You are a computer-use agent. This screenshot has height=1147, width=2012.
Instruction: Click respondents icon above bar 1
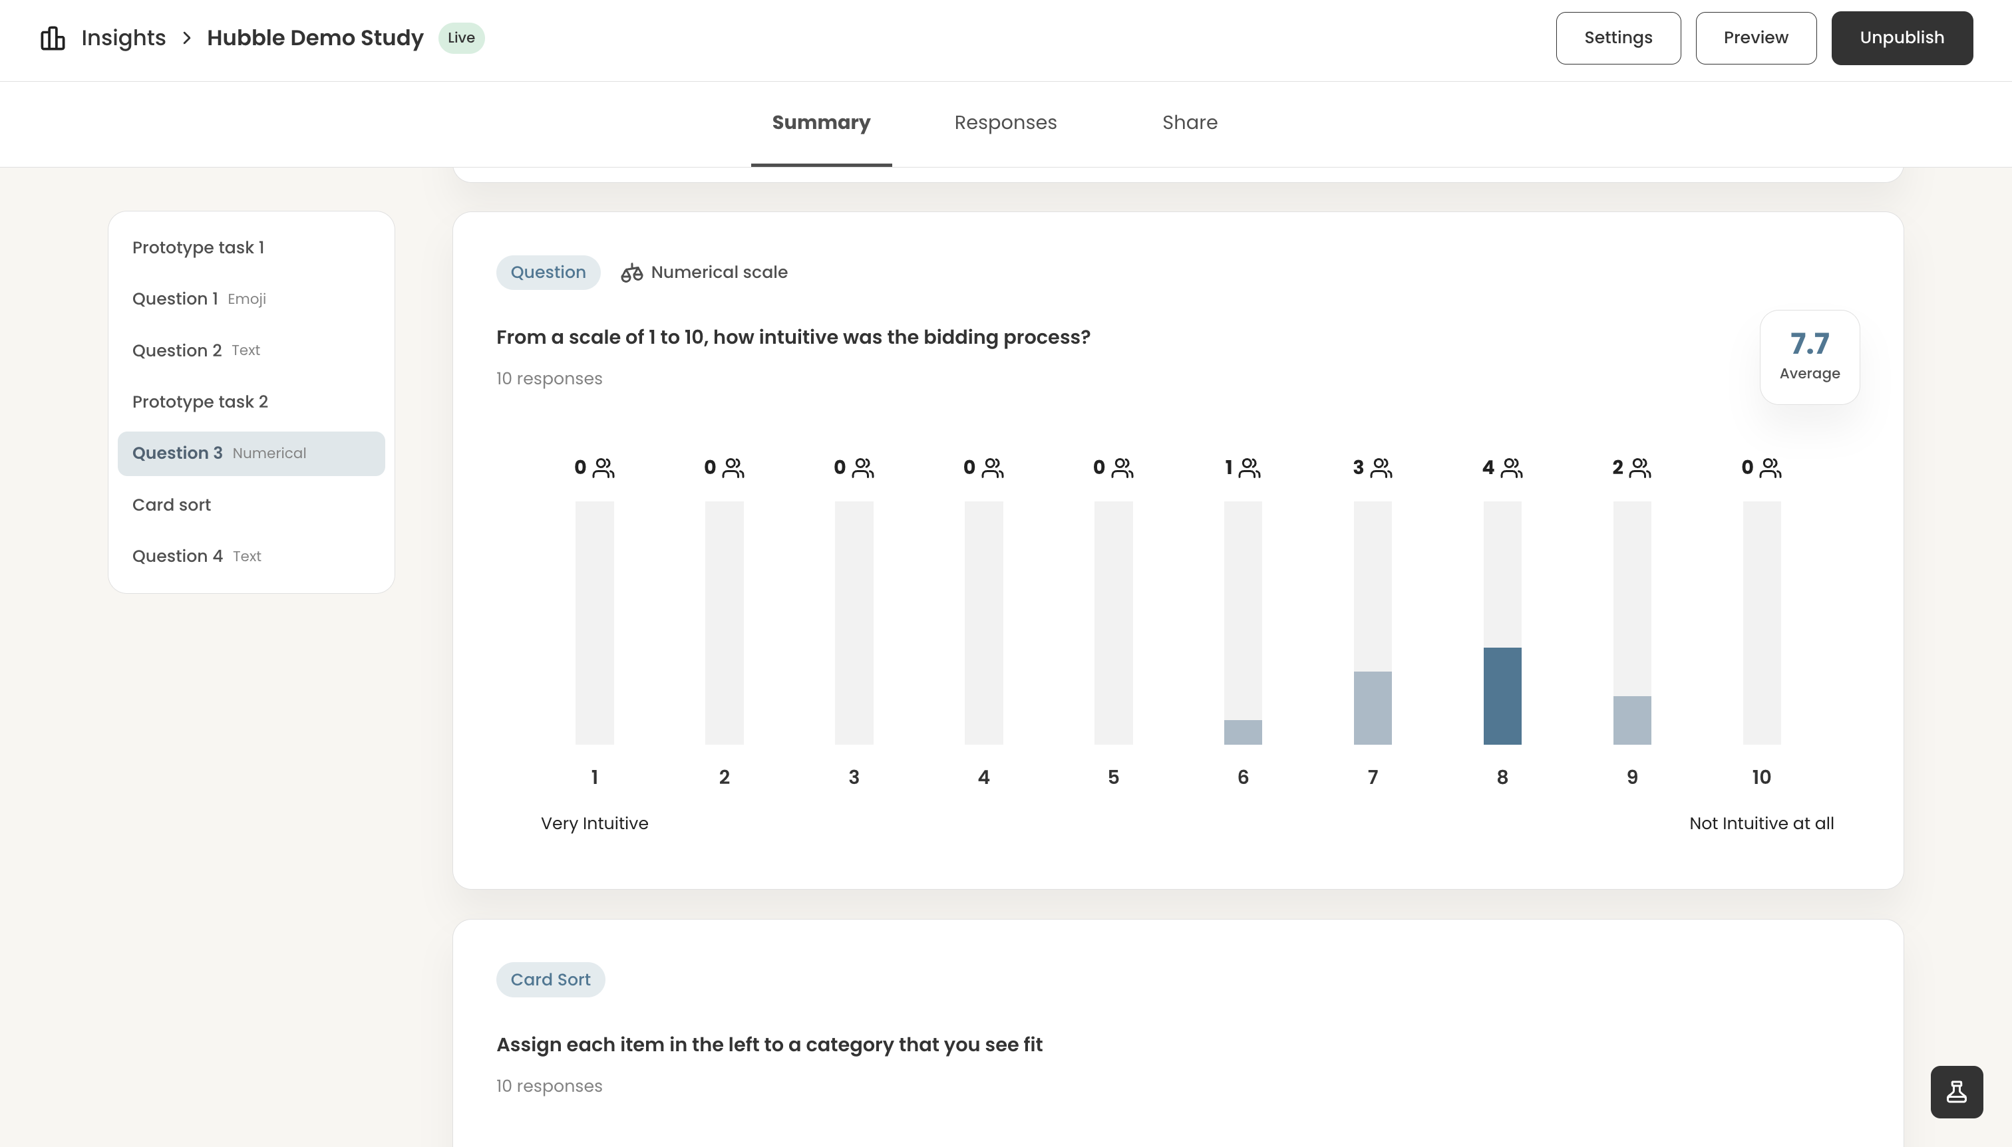603,468
